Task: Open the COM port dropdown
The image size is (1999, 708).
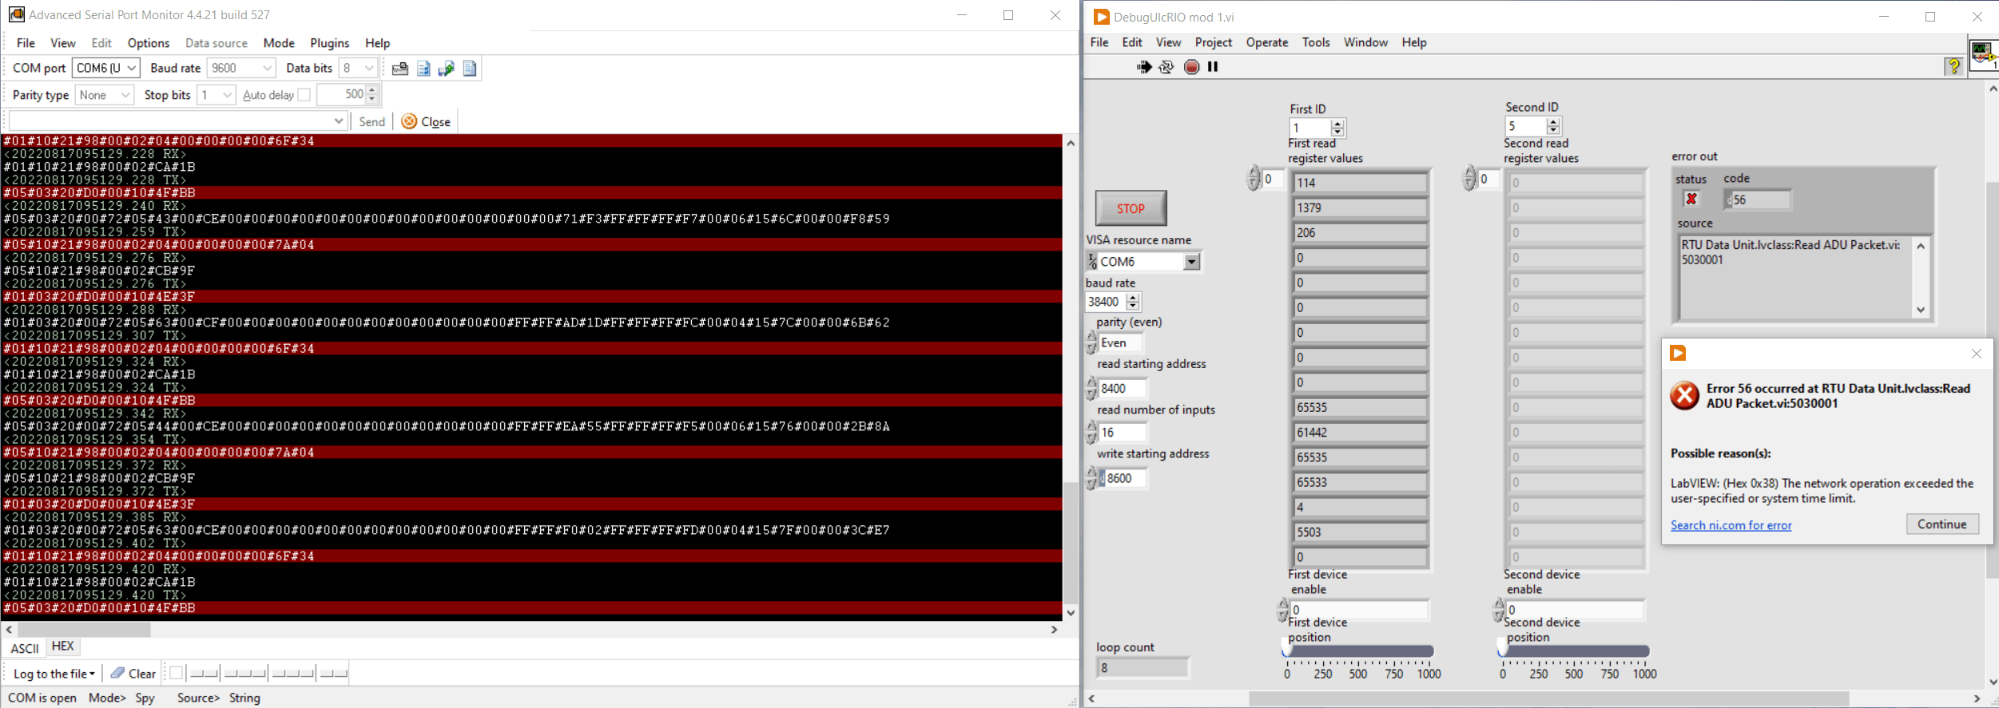Action: click(x=132, y=69)
